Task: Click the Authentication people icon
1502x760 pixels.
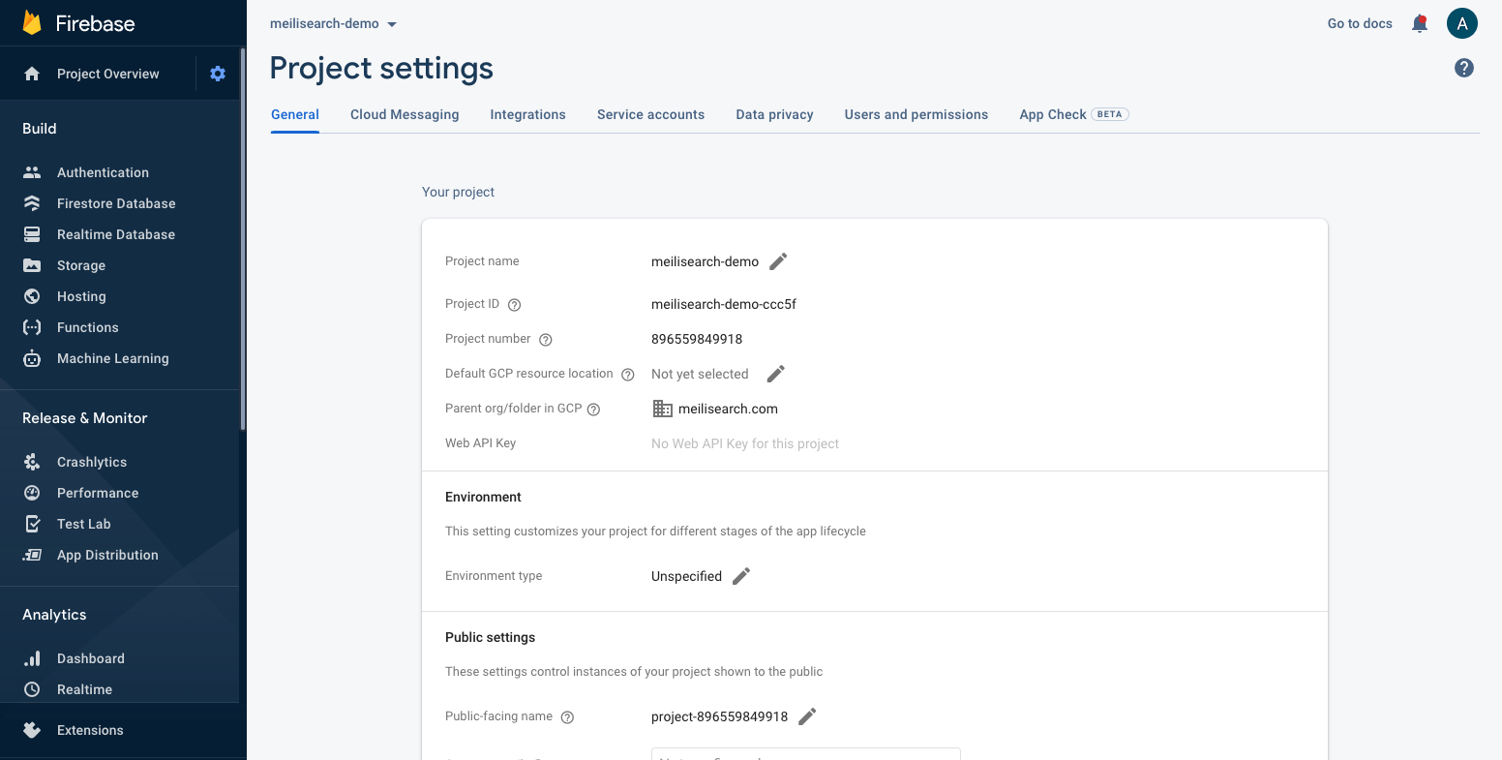Action: pyautogui.click(x=32, y=172)
